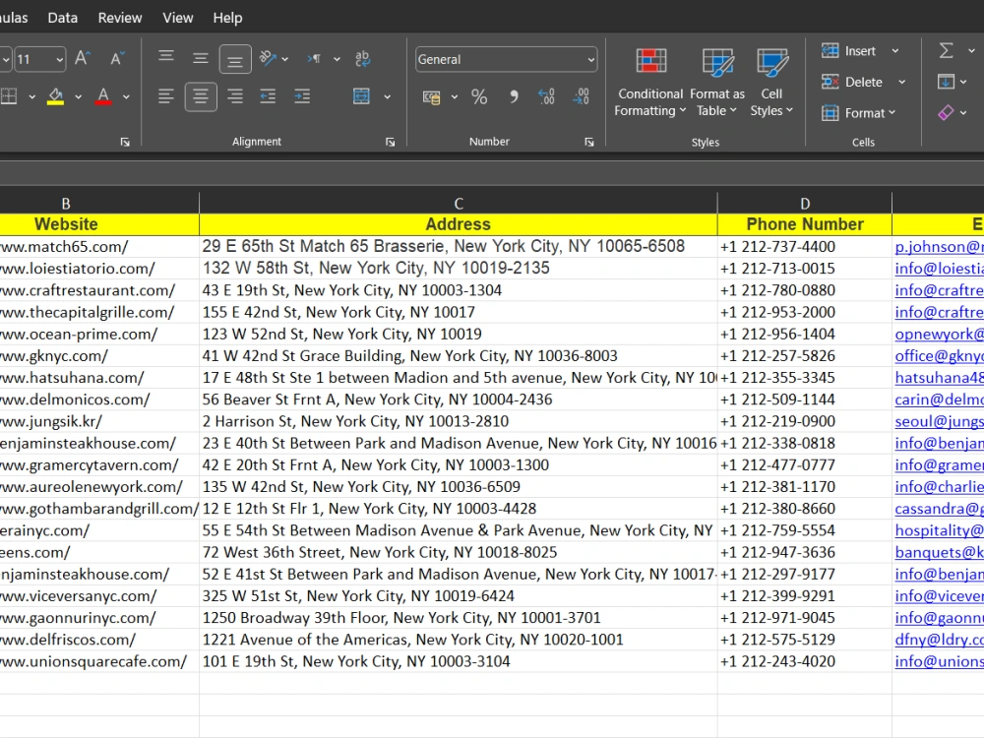Click the text direction icon
Screen dimensions: 984x738
tap(315, 59)
